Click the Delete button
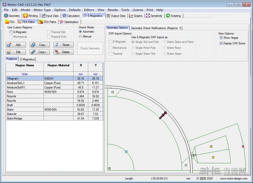253x183 pixels. click(63, 52)
